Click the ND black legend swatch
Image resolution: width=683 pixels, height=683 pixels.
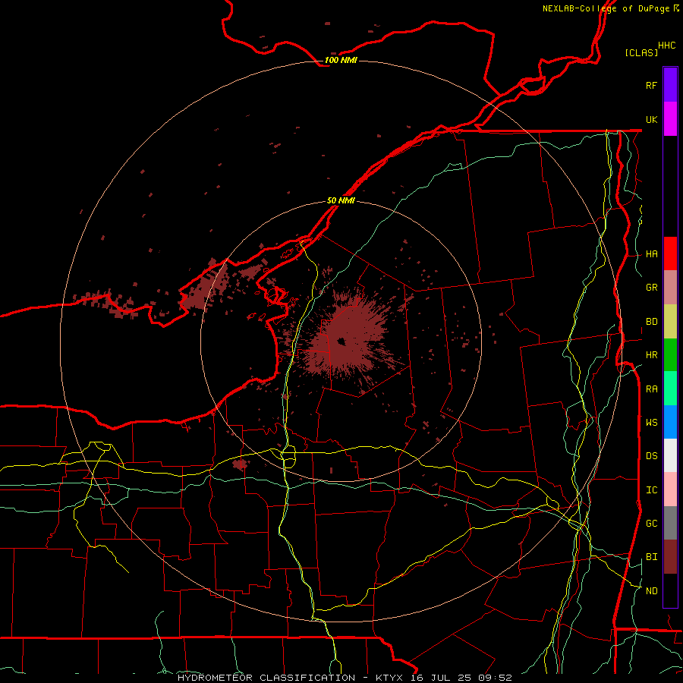[670, 590]
